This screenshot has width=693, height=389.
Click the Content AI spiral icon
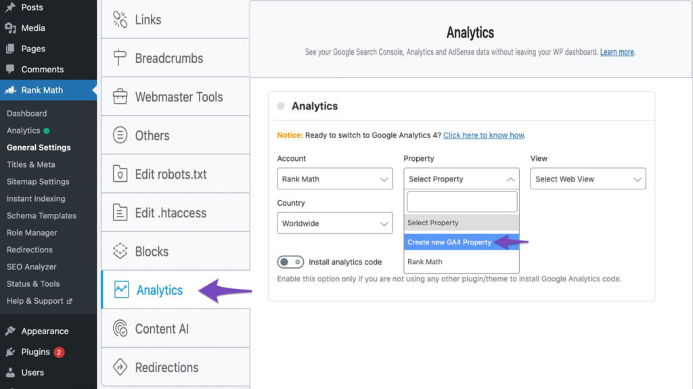pos(120,328)
